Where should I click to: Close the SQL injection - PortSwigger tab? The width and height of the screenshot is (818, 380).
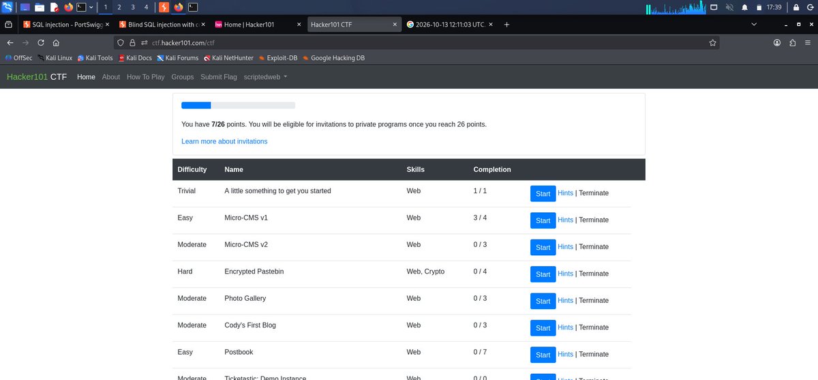pyautogui.click(x=107, y=24)
